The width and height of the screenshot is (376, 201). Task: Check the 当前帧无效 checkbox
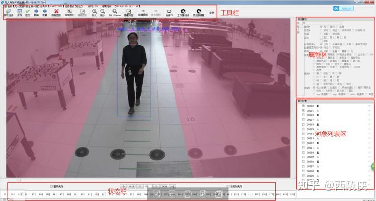coord(228,186)
